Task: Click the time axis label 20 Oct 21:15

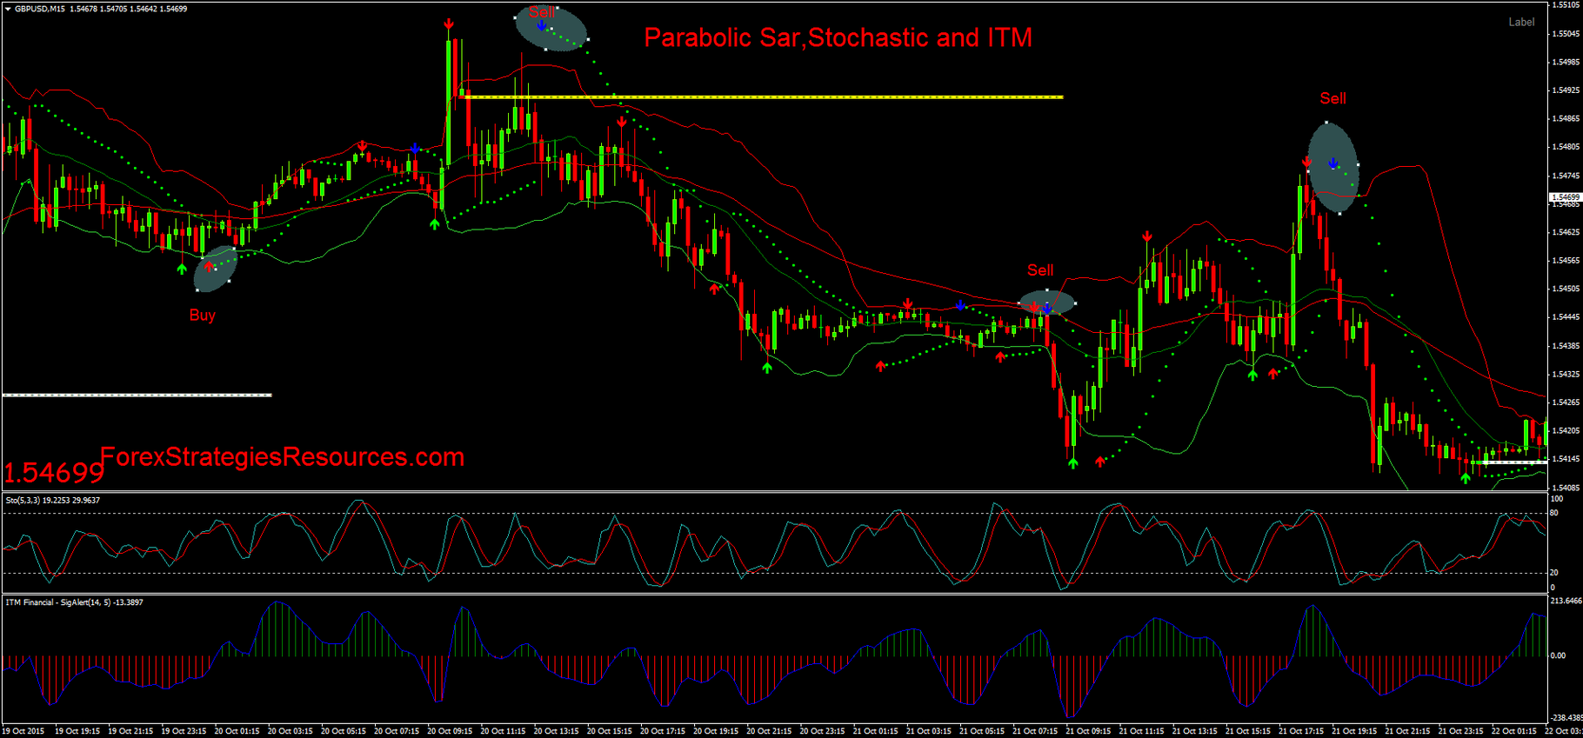Action: coord(769,731)
